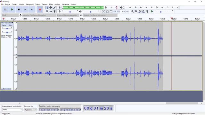Image resolution: width=205 pixels, height=115 pixels.
Task: Select the Time Shift tool
Action: (x=51, y=11)
